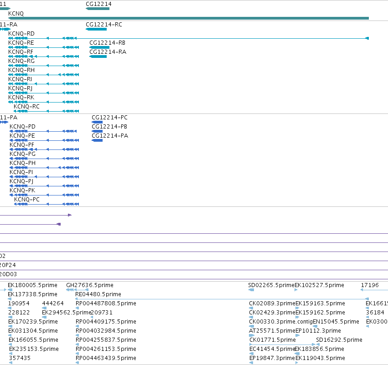Select protein label KCNQ-PJ

[x=21, y=181]
